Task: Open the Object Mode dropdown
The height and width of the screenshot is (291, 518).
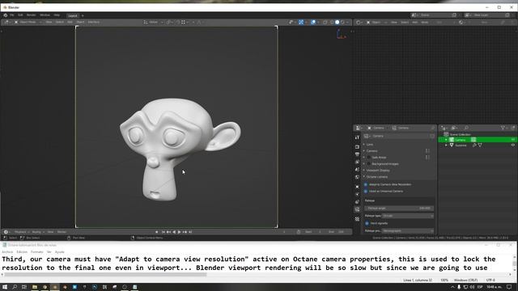Action: 28,22
